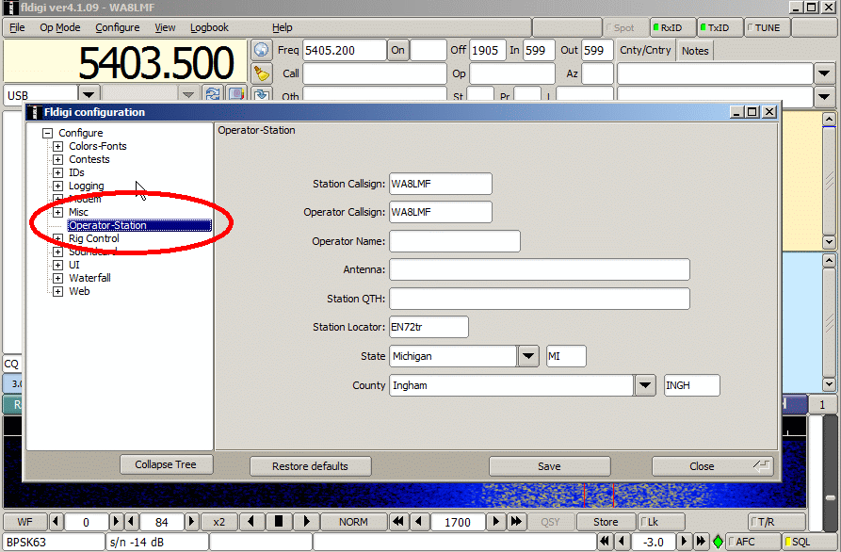
Task: Toggle the TUNE button
Action: pyautogui.click(x=767, y=28)
